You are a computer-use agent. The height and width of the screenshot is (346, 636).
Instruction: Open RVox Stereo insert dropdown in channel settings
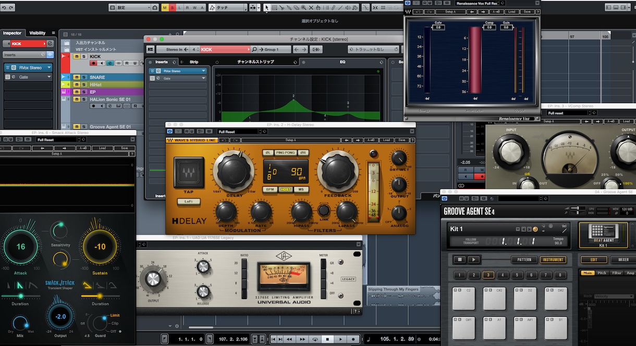point(203,71)
